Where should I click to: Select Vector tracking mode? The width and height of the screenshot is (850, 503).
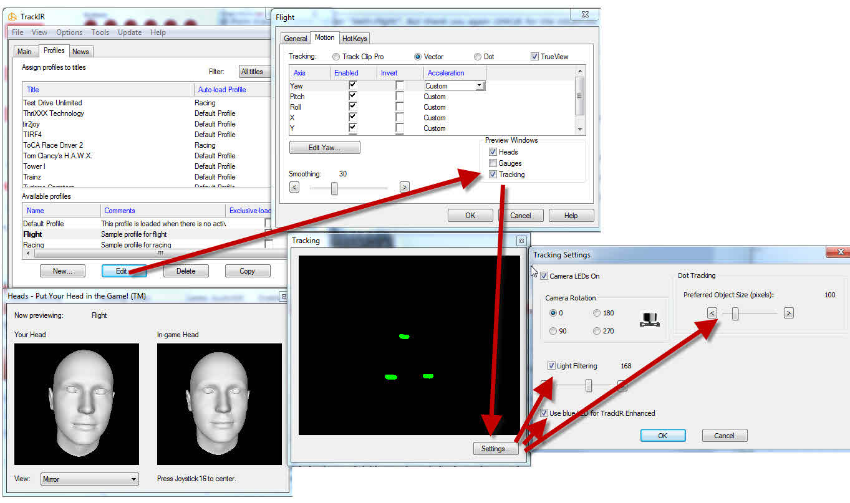pos(418,57)
